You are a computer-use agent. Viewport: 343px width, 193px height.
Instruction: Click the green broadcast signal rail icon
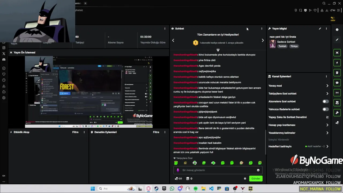(337, 93)
